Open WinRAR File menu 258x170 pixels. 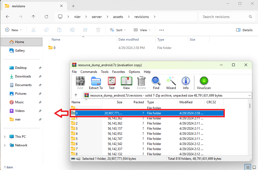point(74,72)
